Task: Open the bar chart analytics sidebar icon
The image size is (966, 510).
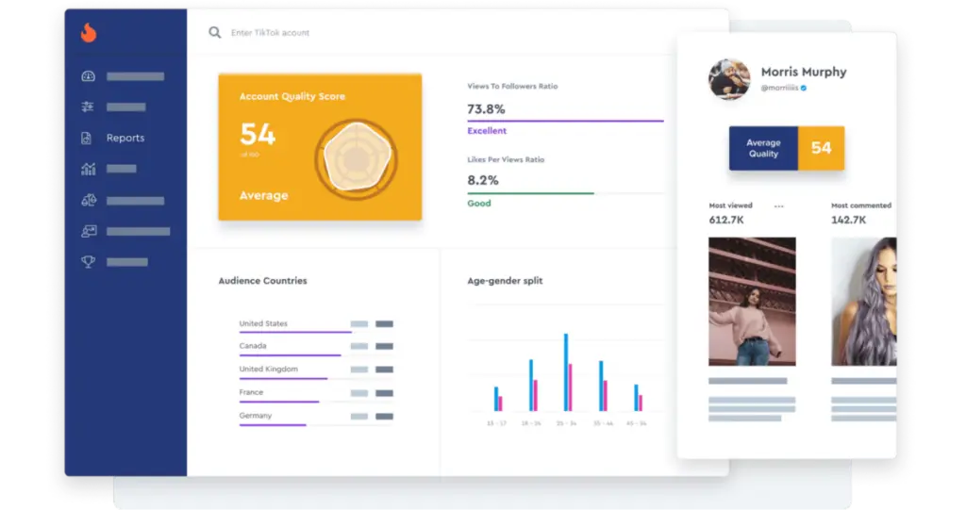Action: pos(89,170)
